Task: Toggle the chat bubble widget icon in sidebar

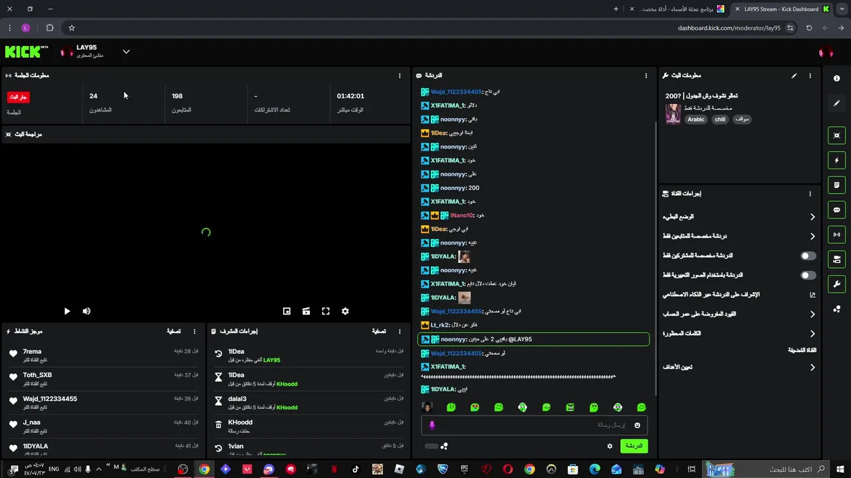Action: [x=836, y=210]
